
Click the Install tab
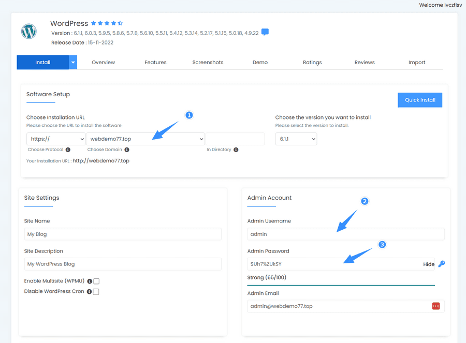tap(43, 63)
